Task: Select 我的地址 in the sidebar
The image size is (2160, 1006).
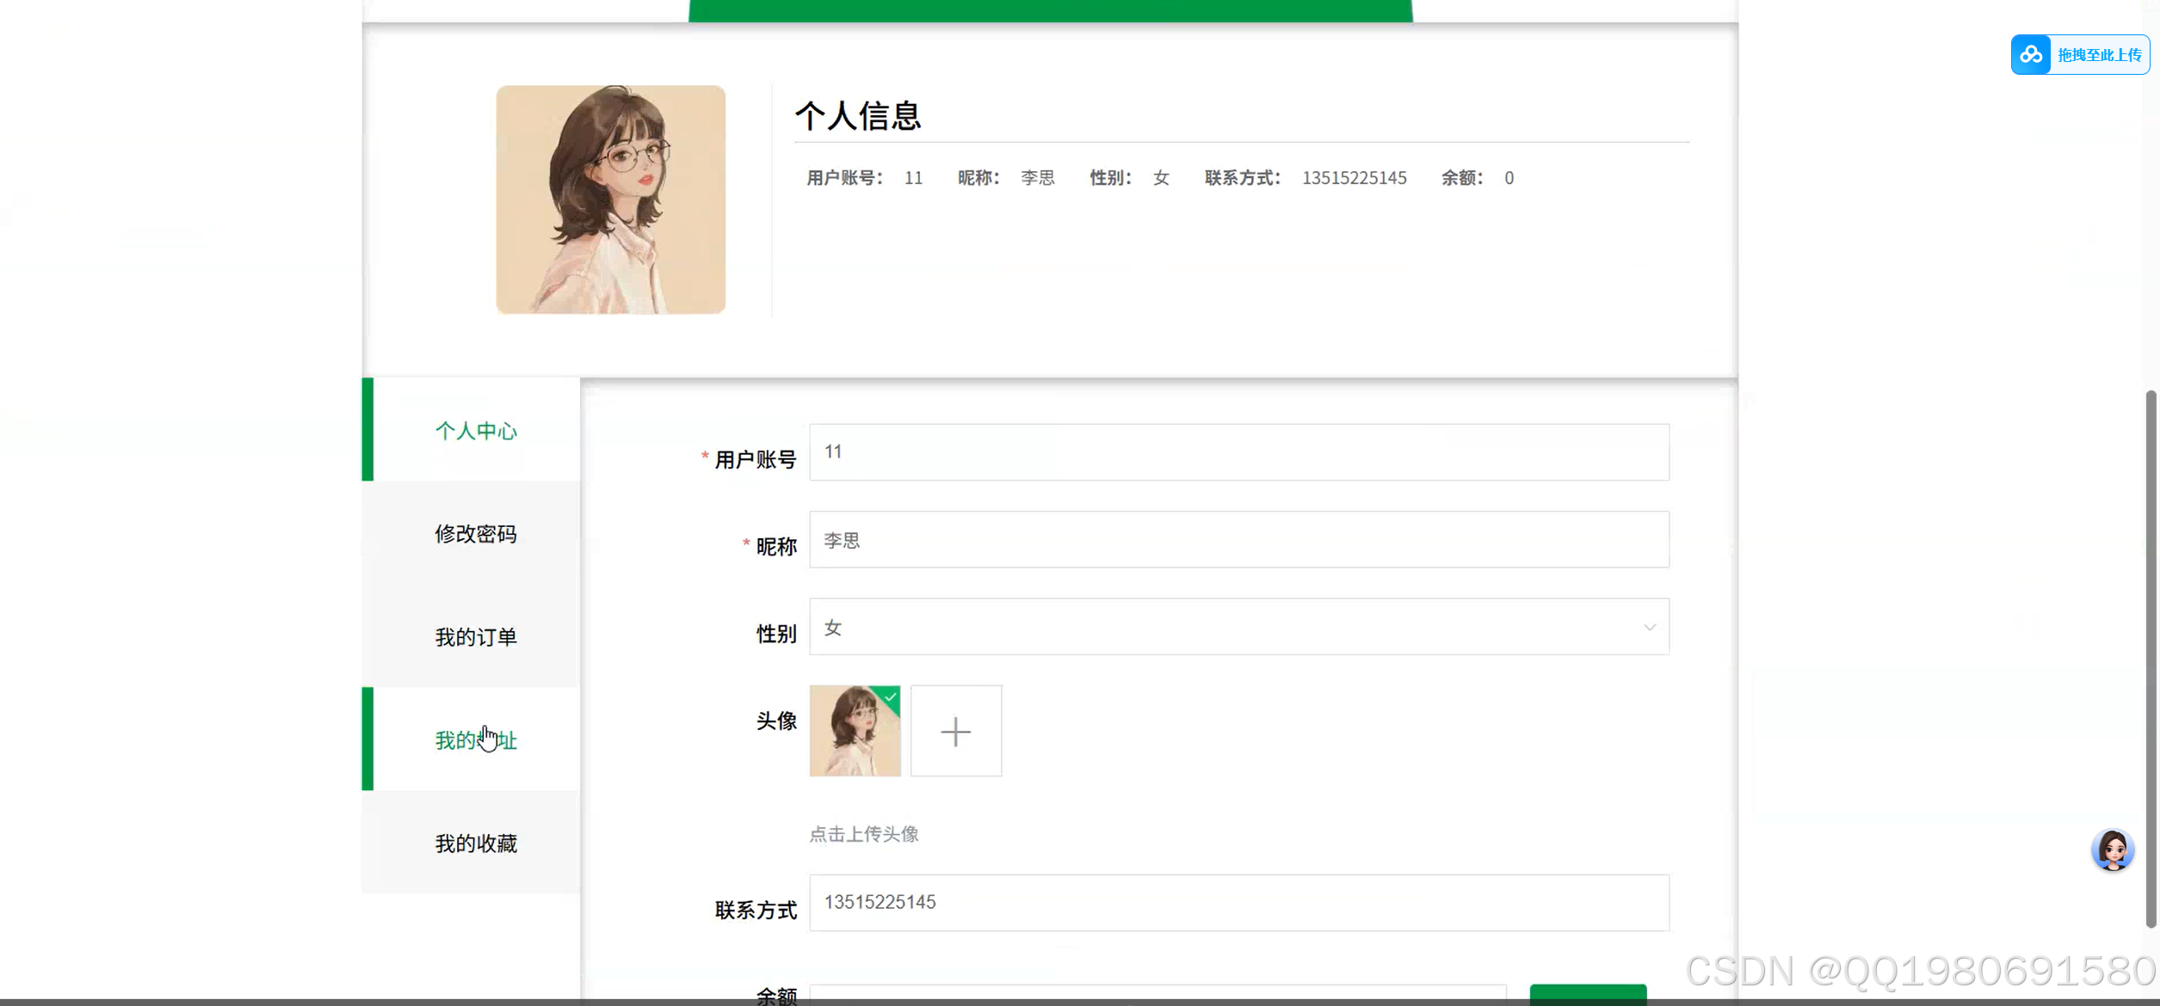Action: [x=474, y=740]
